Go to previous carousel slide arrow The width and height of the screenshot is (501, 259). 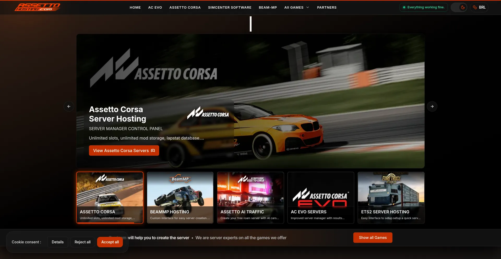69,106
